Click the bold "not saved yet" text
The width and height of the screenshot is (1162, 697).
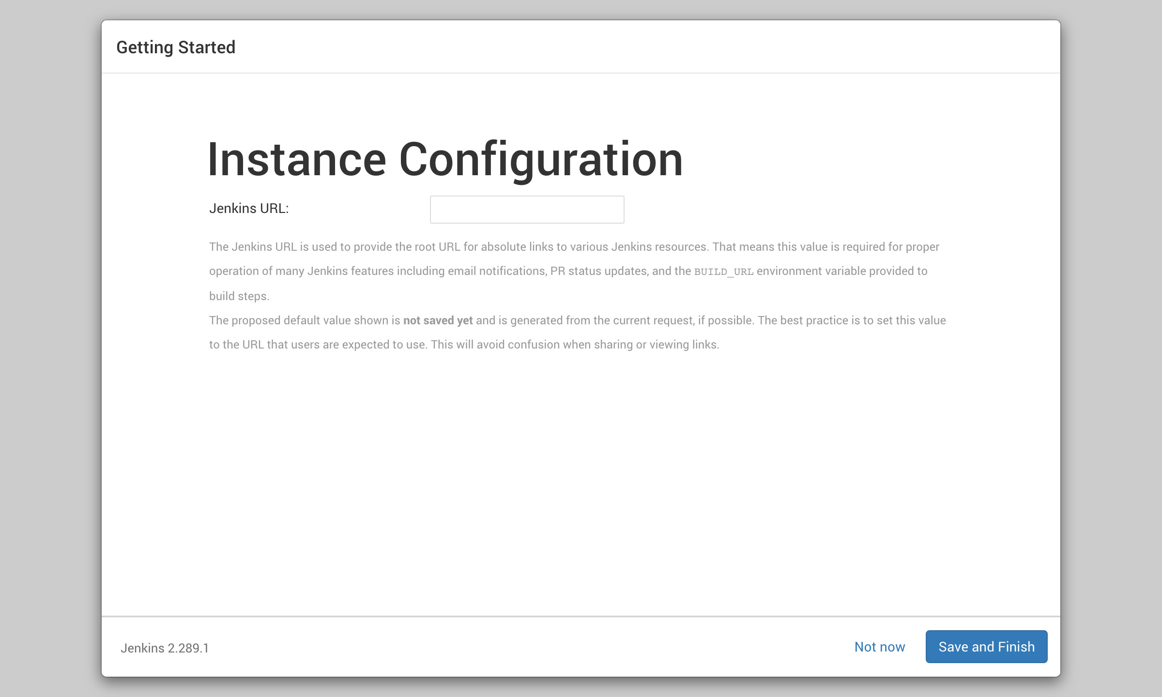click(438, 320)
